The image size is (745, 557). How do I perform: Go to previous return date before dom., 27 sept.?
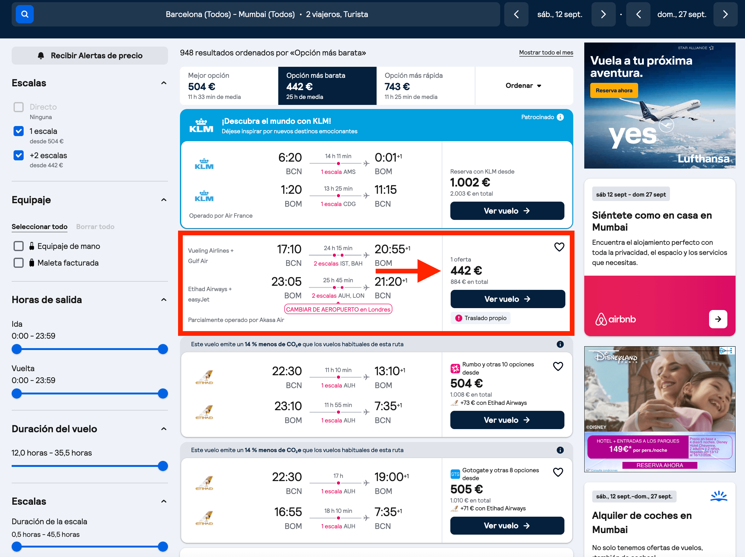pyautogui.click(x=638, y=14)
